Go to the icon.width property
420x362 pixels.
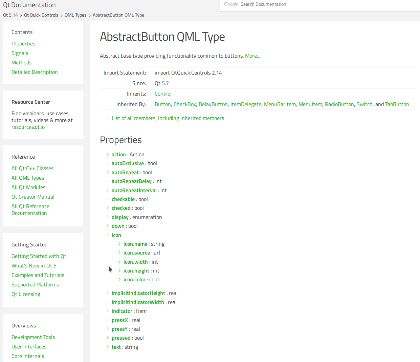click(136, 262)
